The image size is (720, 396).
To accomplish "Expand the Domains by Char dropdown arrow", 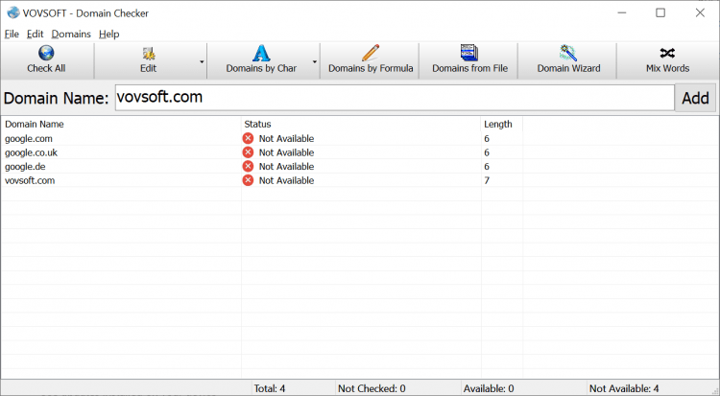I will pos(314,61).
